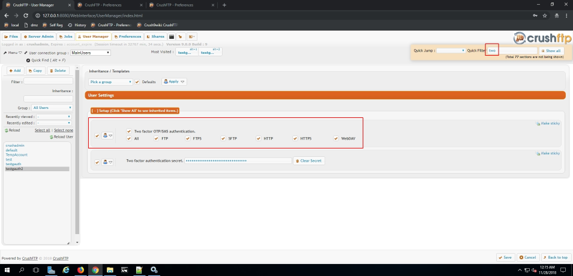Open the Windows Start menu

pyautogui.click(x=7, y=270)
